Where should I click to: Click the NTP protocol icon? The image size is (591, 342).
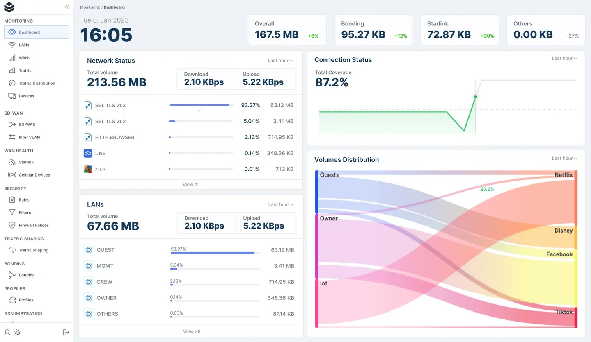[x=88, y=169]
